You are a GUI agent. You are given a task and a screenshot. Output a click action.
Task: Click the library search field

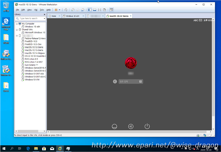30,18
